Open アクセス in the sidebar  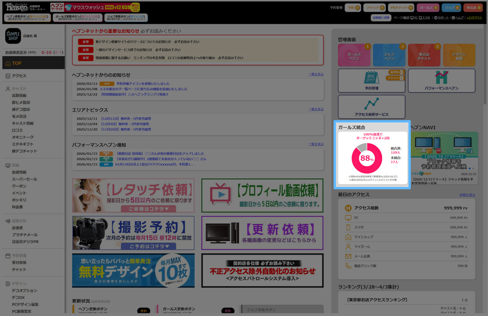(x=19, y=76)
